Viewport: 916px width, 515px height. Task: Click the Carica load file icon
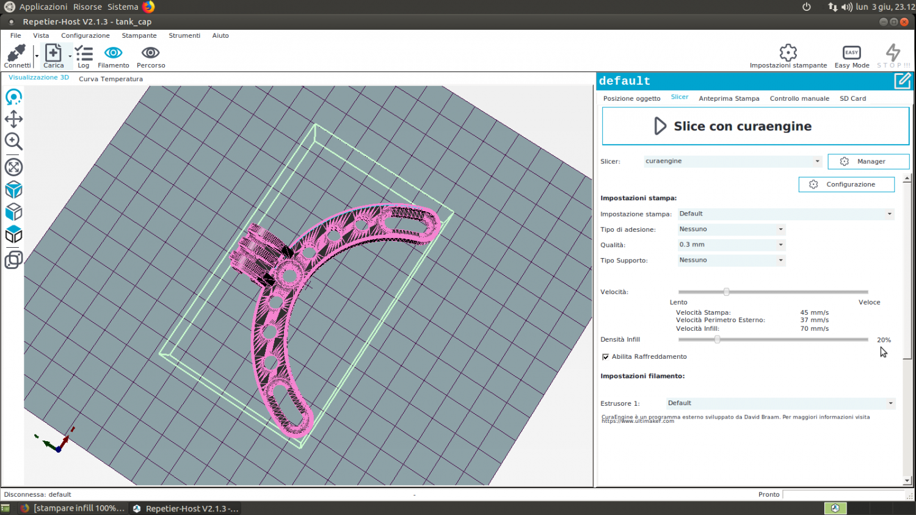tap(53, 52)
